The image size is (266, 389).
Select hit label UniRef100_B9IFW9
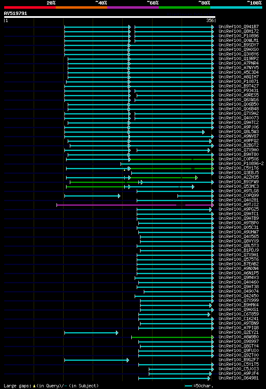click(239, 182)
